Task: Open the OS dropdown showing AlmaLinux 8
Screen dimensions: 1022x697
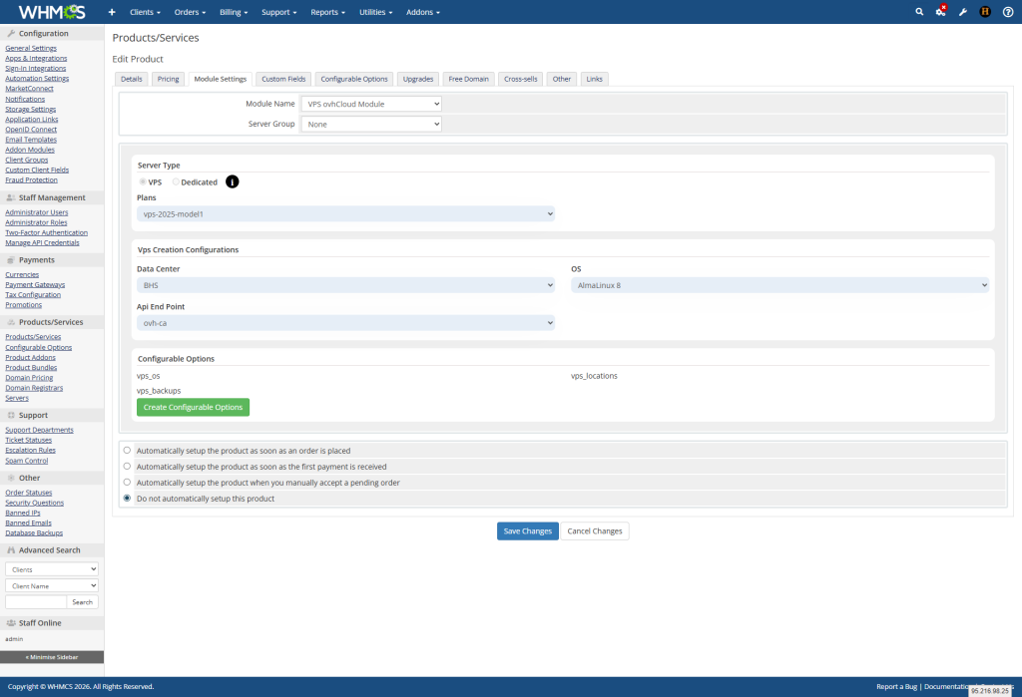Action: tap(779, 284)
